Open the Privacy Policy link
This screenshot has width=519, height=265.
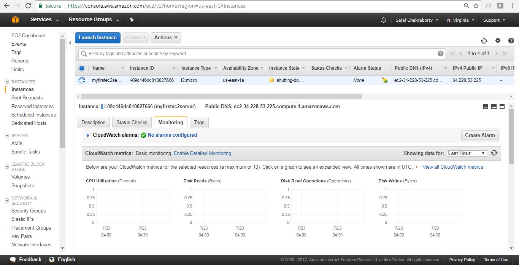click(x=462, y=260)
